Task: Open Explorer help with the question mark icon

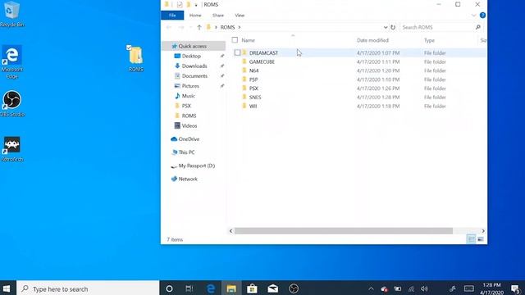Action: (482, 16)
